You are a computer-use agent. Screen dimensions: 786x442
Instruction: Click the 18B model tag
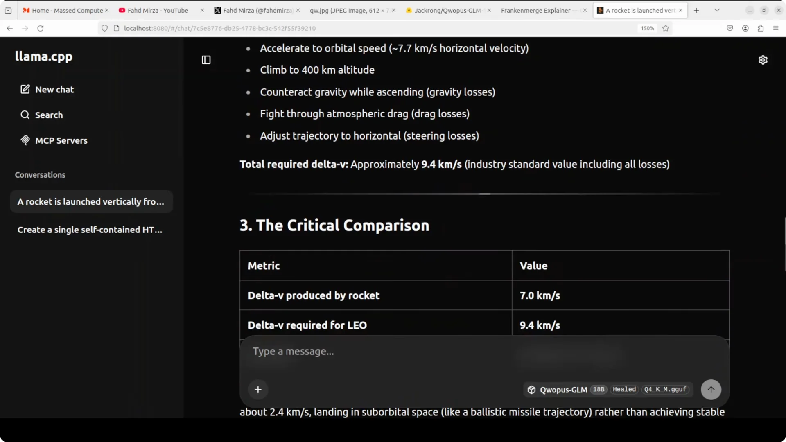coord(599,389)
